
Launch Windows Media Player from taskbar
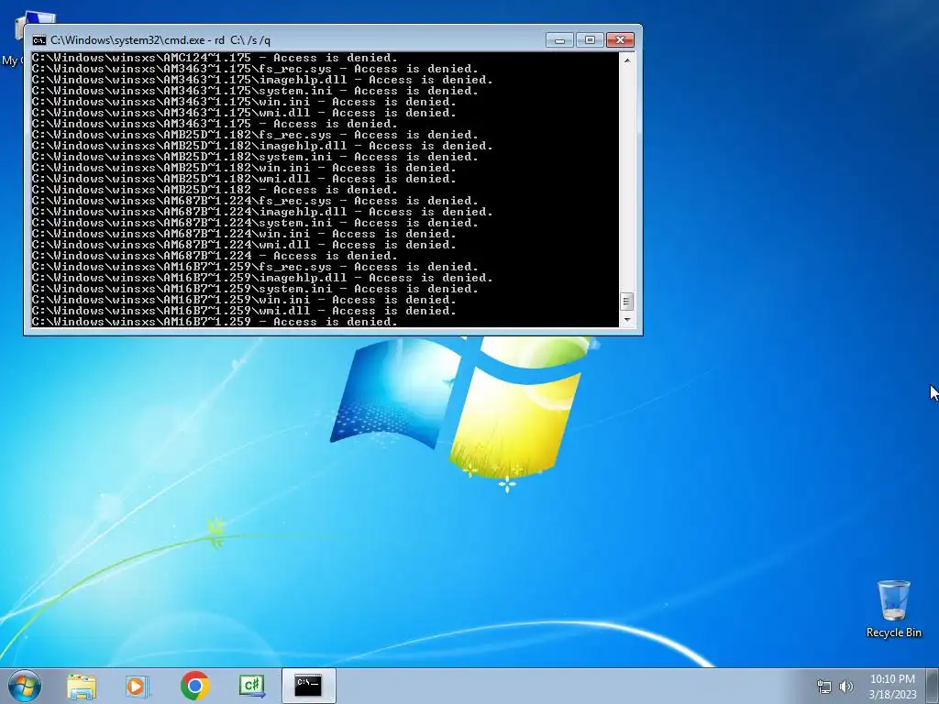[138, 686]
